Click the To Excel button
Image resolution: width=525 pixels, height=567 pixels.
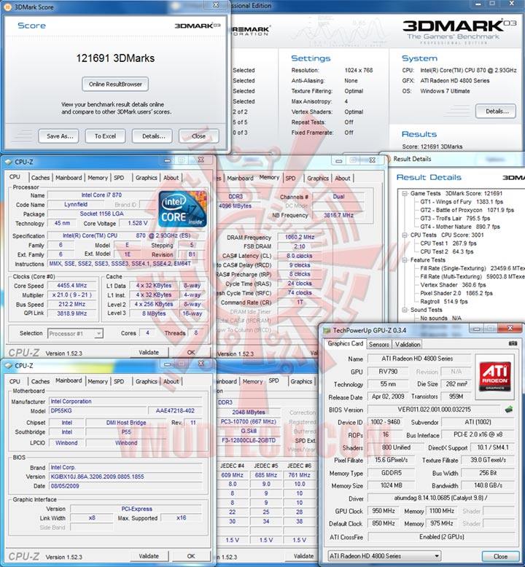tap(105, 136)
